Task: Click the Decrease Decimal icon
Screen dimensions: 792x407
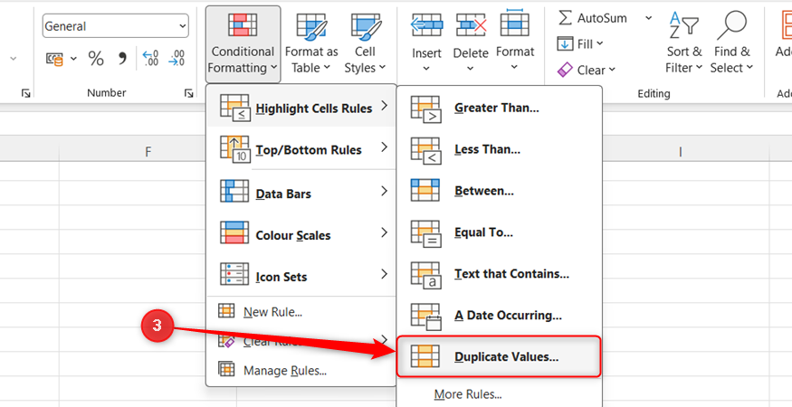Action: (177, 59)
